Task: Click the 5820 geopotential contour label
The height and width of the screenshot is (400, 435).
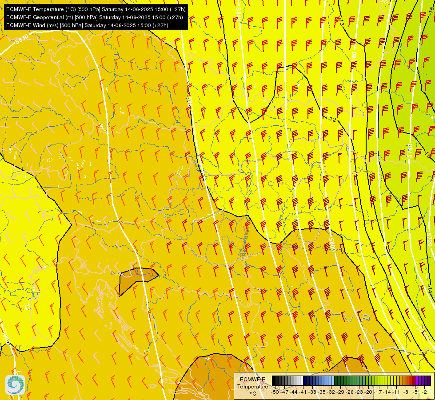Action: point(289,154)
